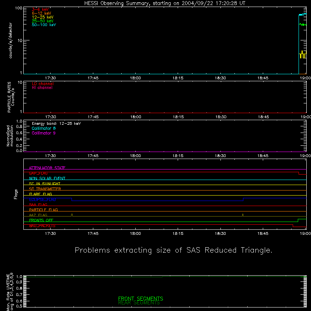Select the ECLIPSE_FLAG label
The image size is (311, 311).
pos(42,199)
